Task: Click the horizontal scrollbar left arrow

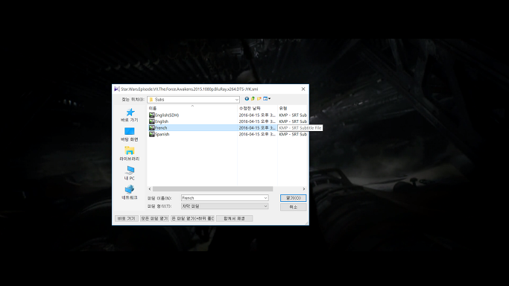Action: pyautogui.click(x=150, y=188)
